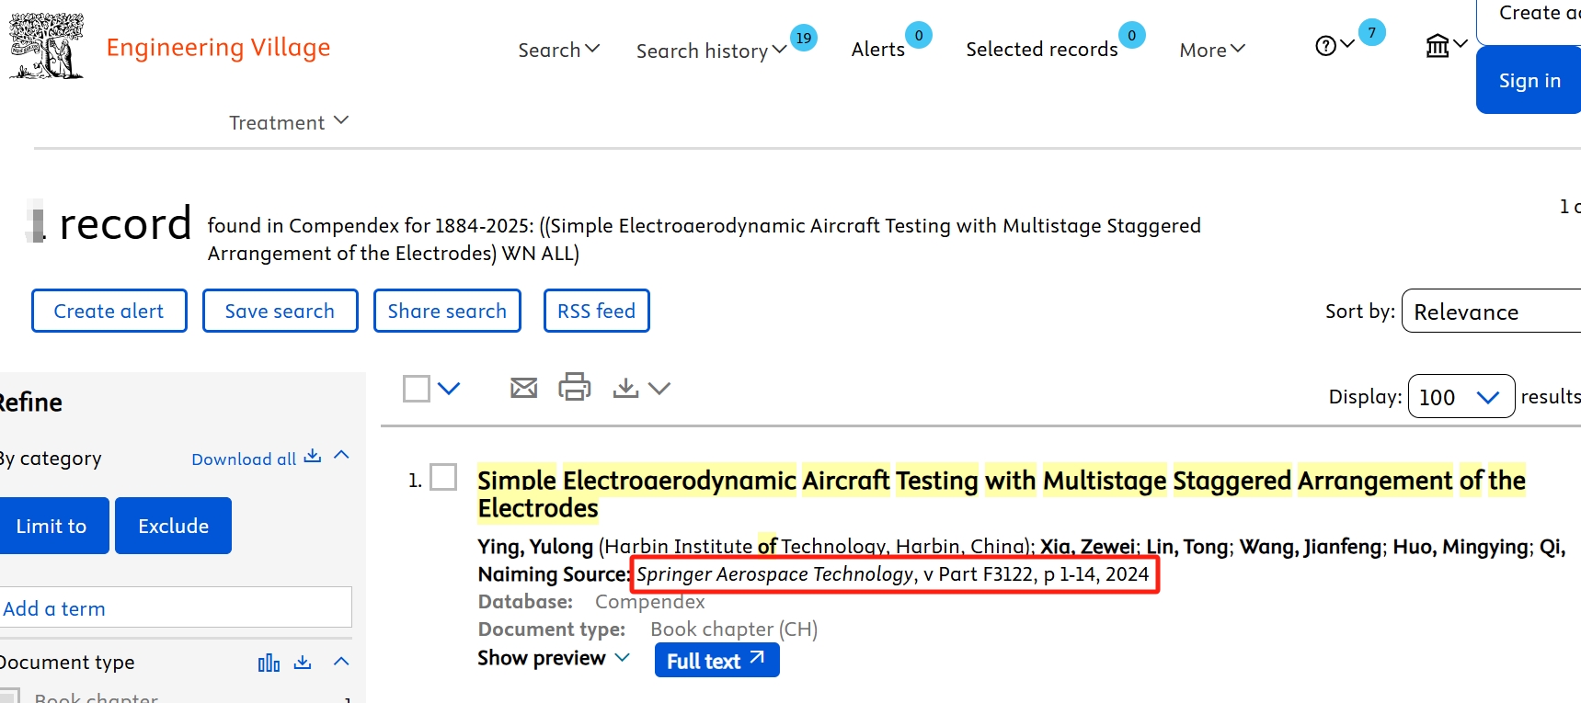This screenshot has height=703, width=1581.
Task: Click the print results printer icon
Action: [575, 387]
